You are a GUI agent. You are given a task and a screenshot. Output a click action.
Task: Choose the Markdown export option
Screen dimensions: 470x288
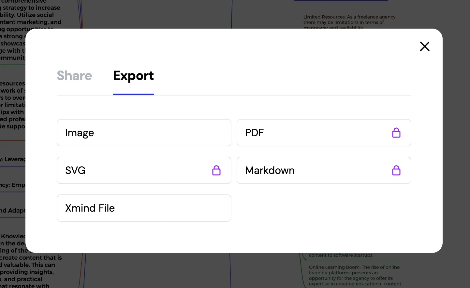click(324, 170)
